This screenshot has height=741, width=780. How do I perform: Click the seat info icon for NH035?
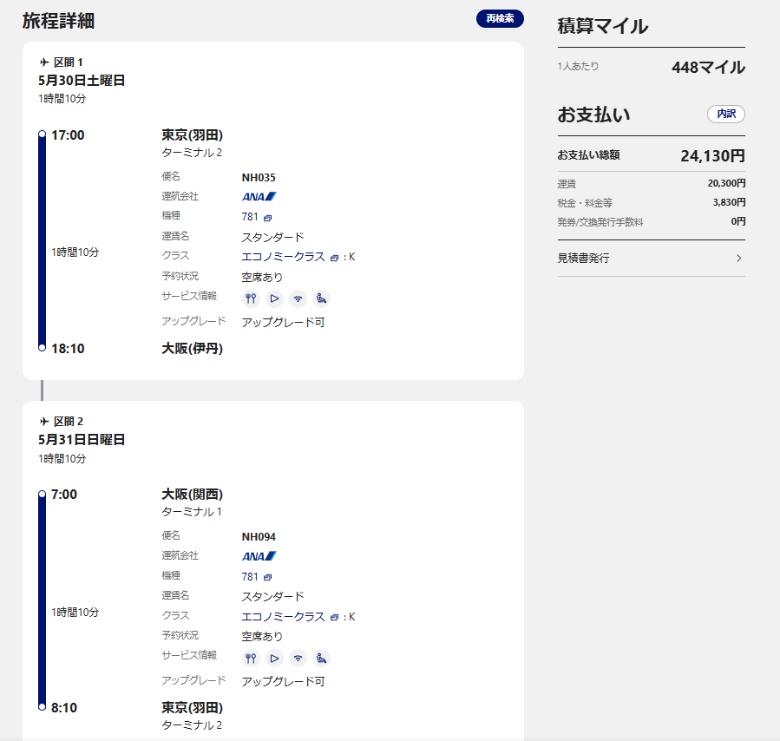(321, 298)
